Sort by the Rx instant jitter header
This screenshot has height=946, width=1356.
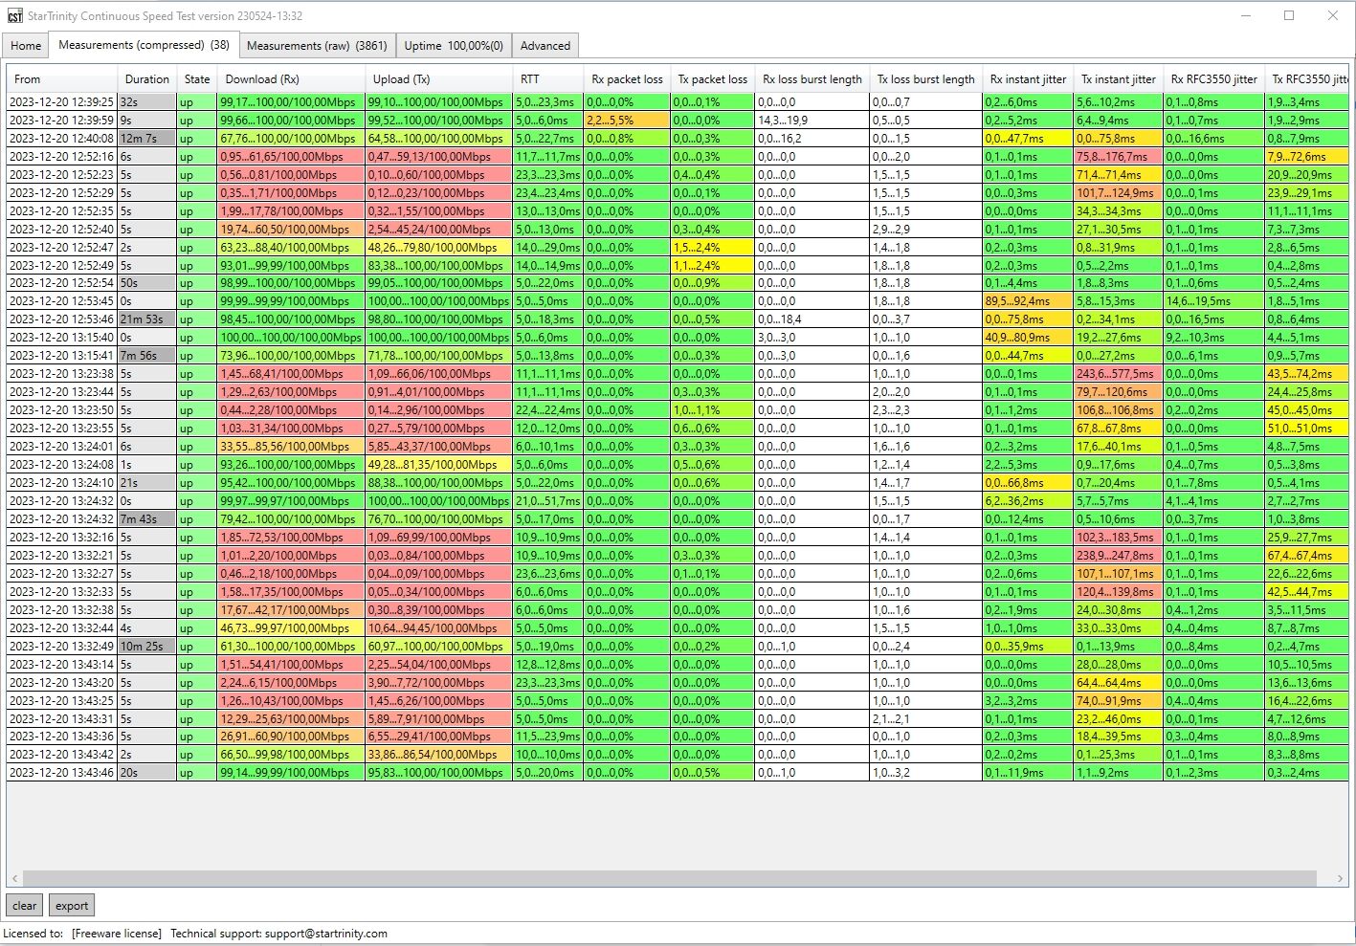(x=1028, y=79)
